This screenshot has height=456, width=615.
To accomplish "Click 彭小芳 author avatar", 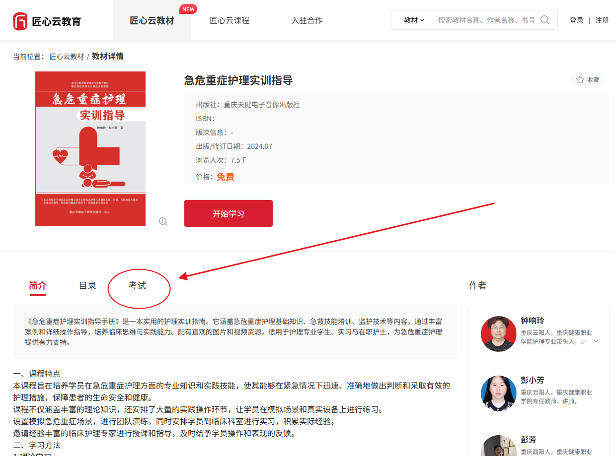I will (499, 393).
